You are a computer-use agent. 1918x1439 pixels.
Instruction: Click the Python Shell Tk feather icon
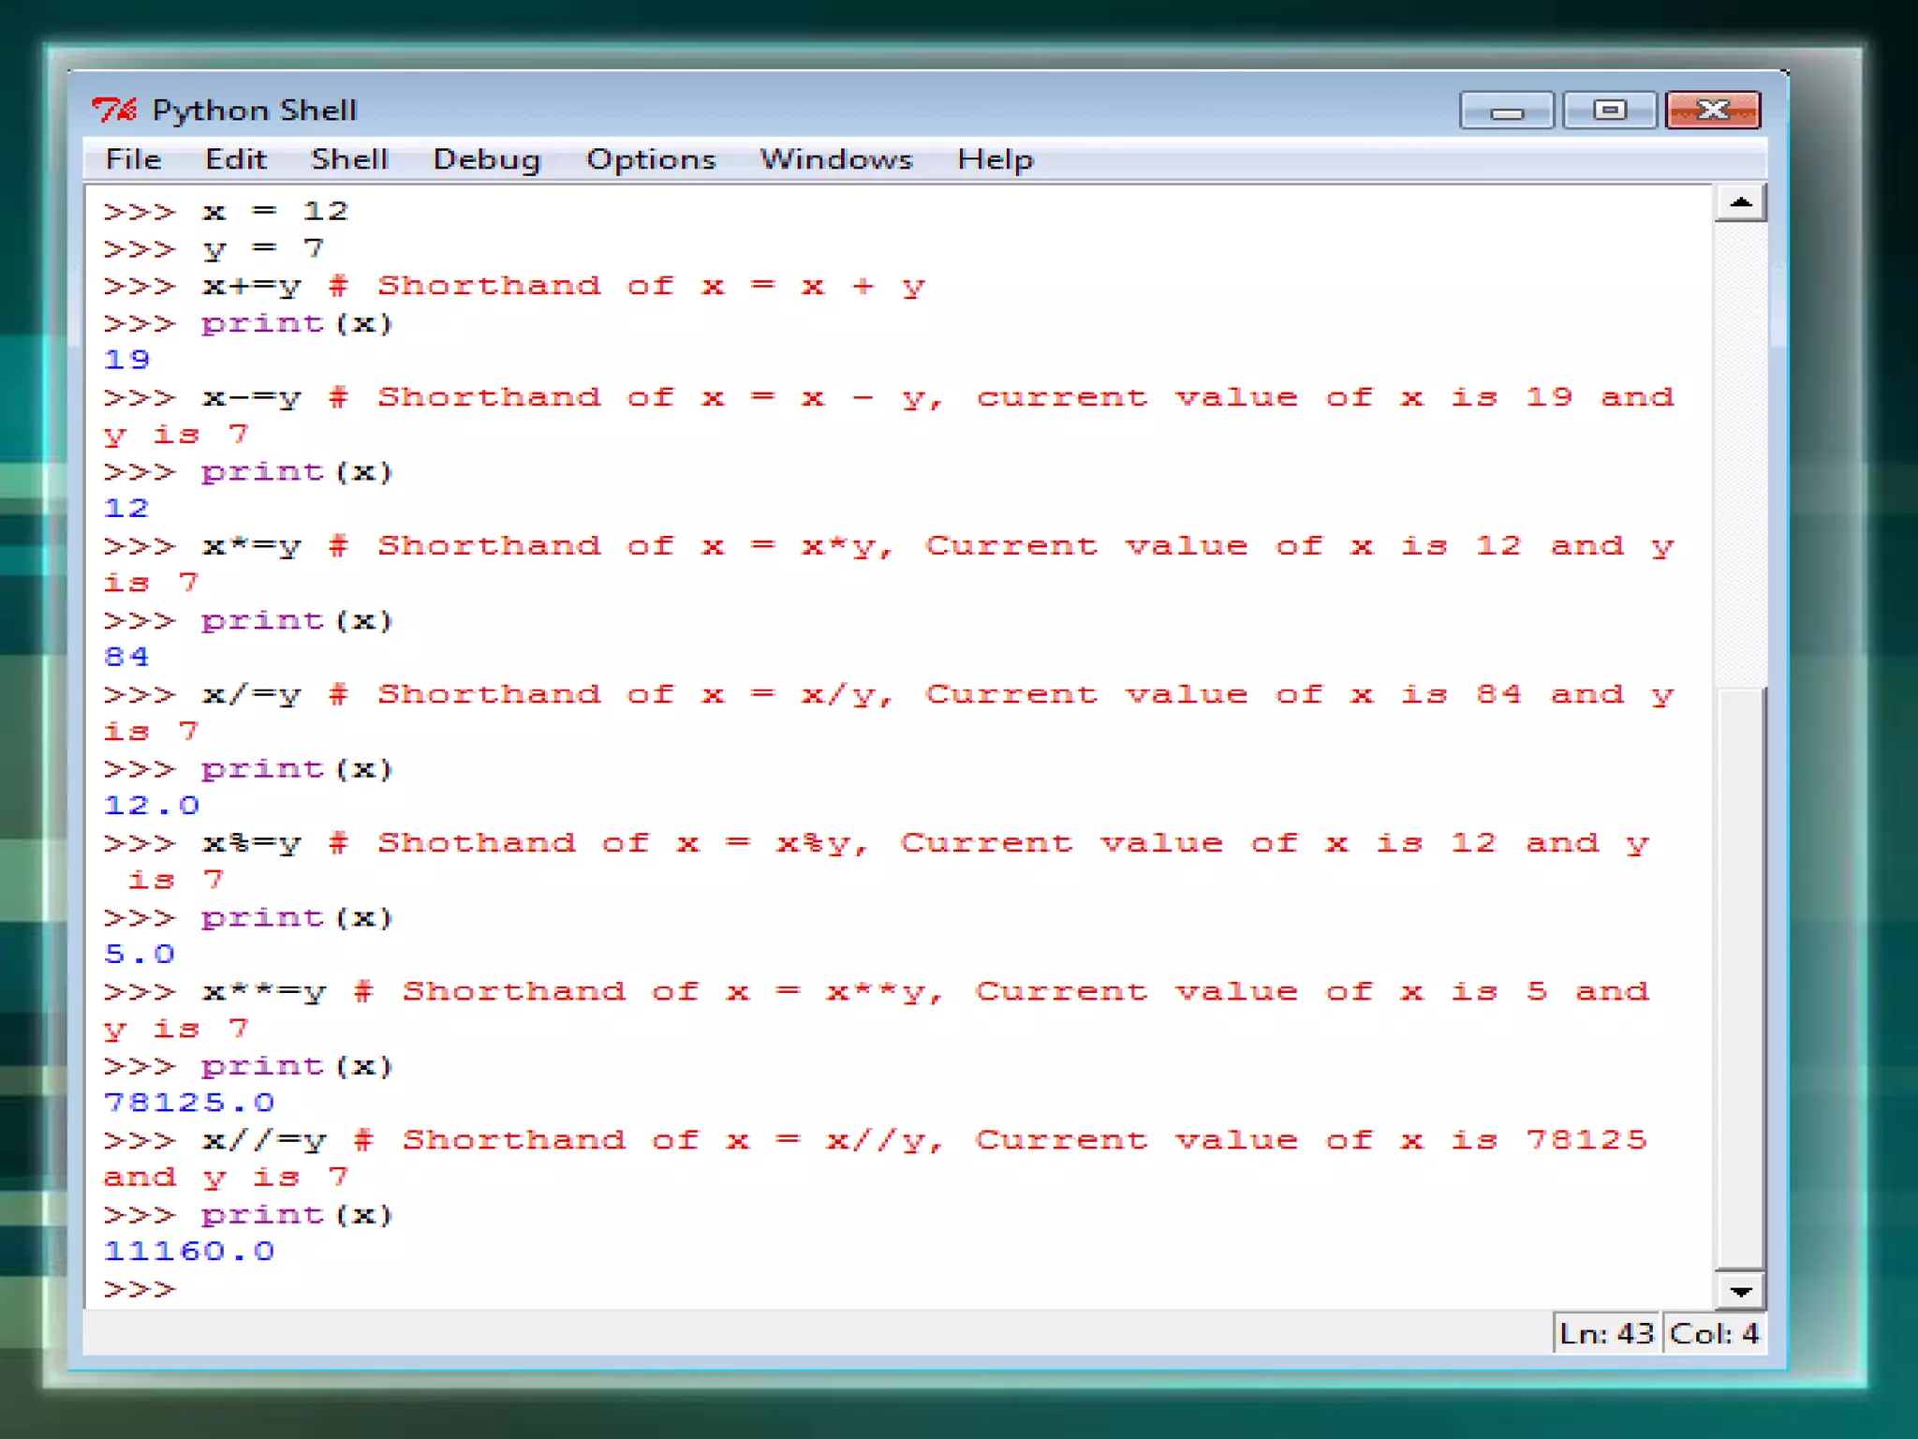(113, 111)
